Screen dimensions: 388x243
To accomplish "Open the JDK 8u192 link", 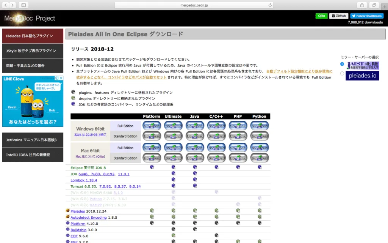I will pyautogui.click(x=109, y=174).
